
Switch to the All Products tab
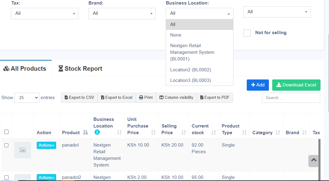[25, 69]
